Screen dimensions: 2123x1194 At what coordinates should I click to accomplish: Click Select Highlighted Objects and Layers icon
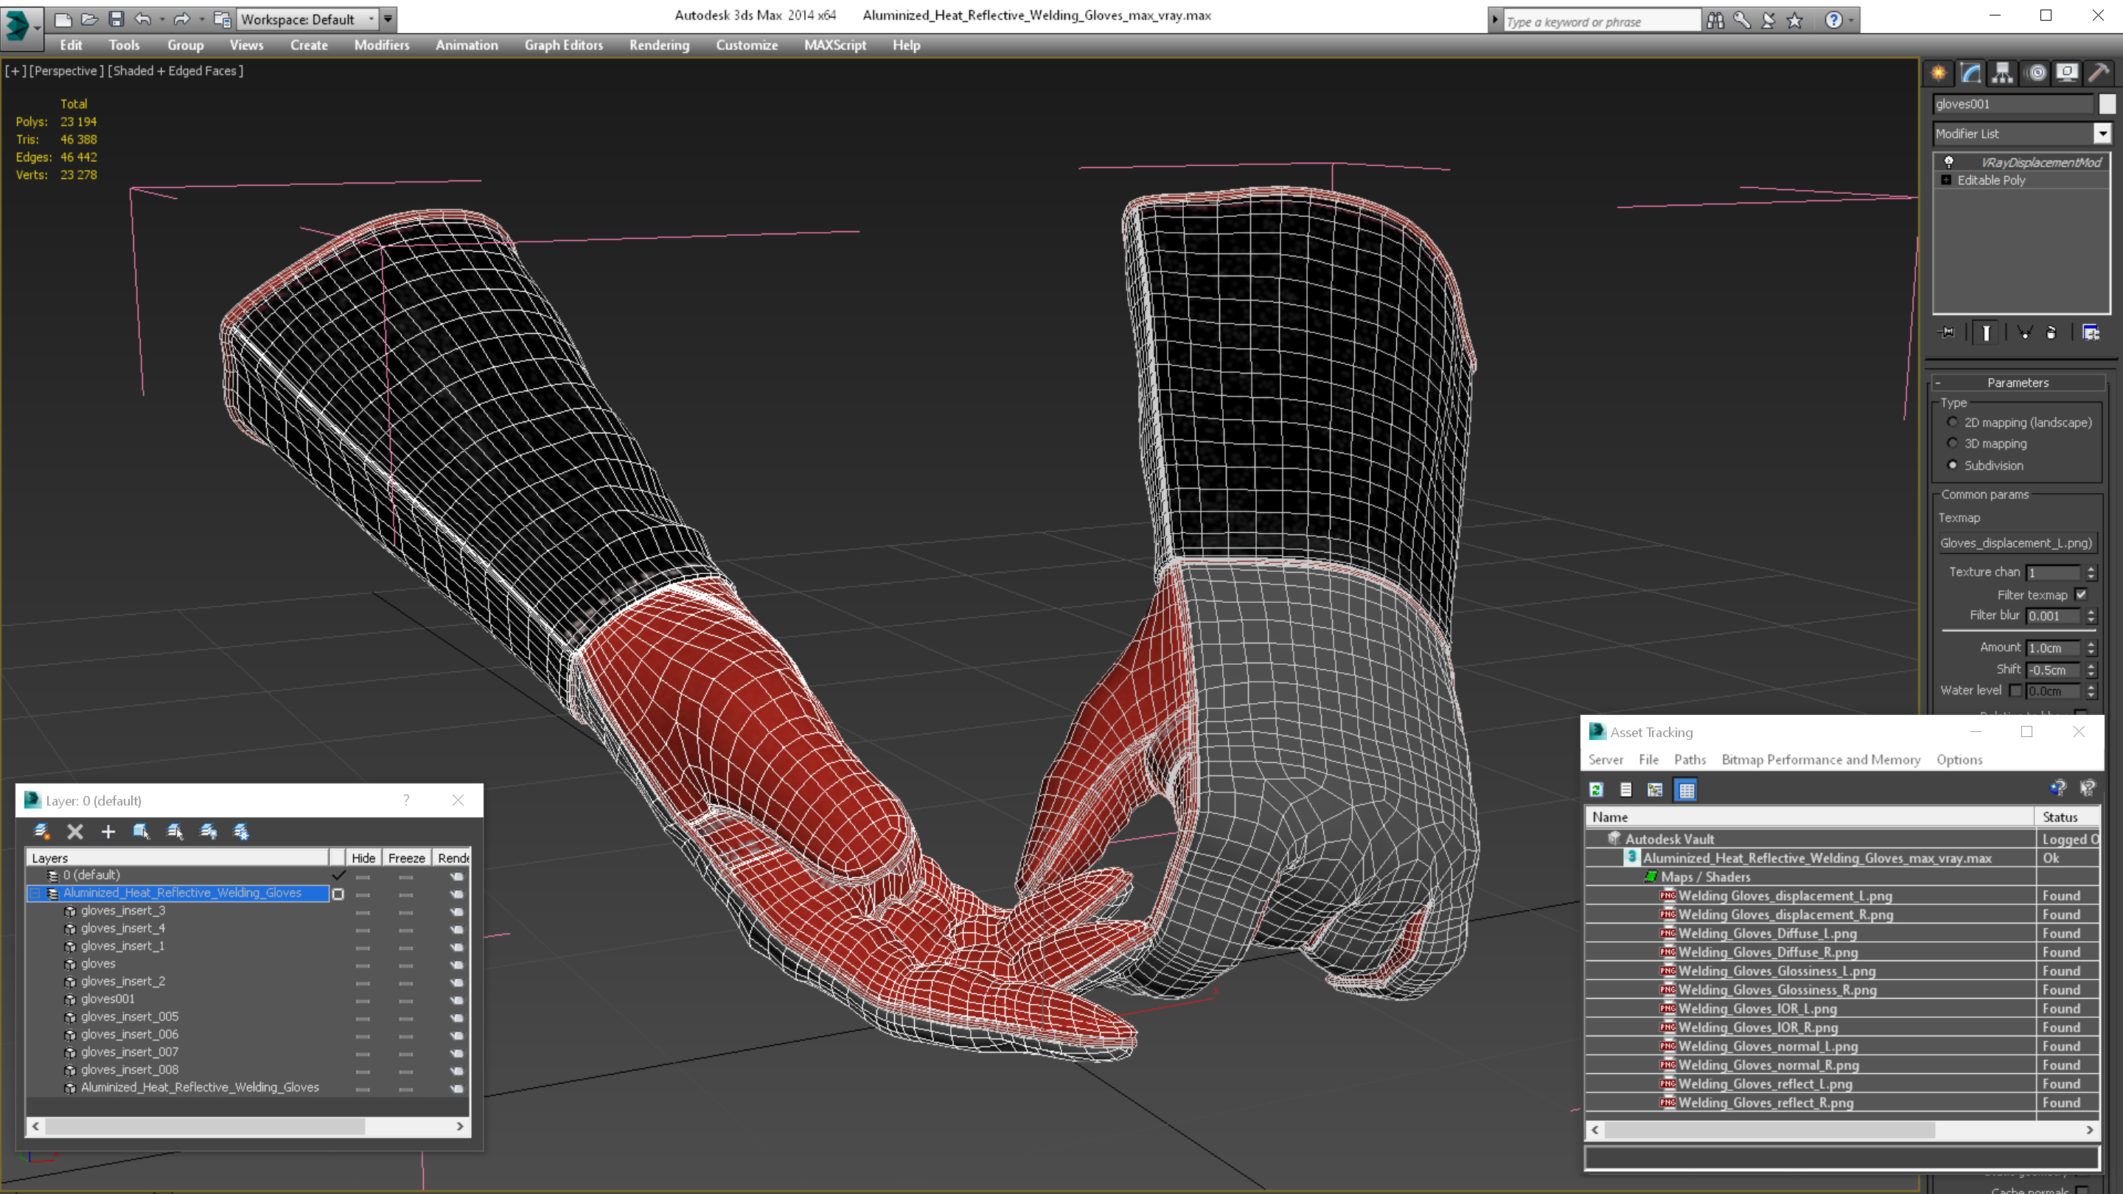tap(141, 831)
